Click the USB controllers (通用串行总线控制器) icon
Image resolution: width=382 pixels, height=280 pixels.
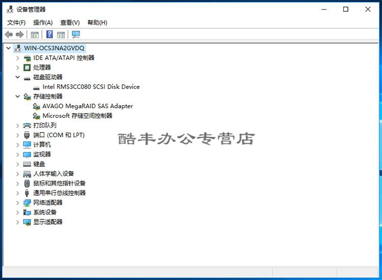tap(27, 193)
